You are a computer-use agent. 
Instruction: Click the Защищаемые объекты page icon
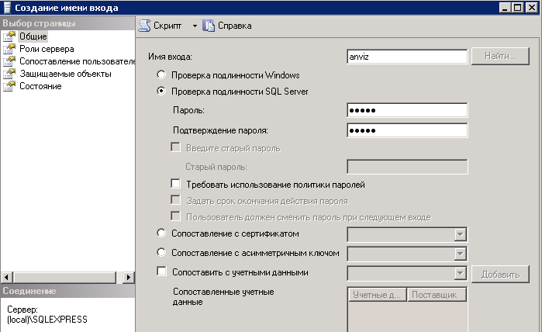(9, 74)
